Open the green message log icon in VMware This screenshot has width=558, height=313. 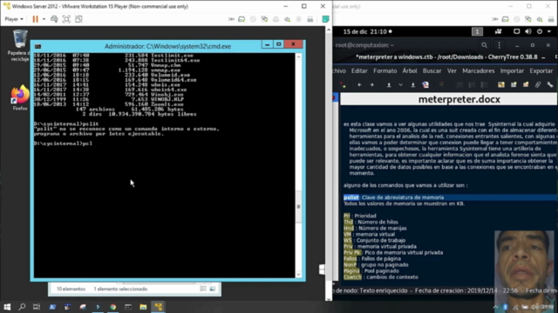[x=325, y=19]
